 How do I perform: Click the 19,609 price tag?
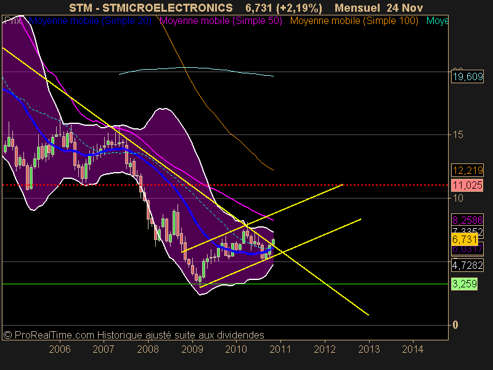(468, 76)
